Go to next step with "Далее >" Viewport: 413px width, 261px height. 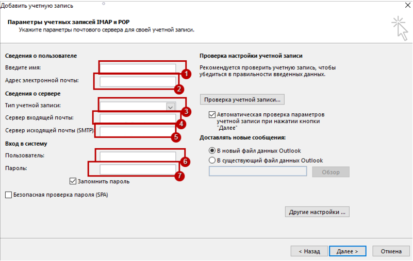point(348,251)
